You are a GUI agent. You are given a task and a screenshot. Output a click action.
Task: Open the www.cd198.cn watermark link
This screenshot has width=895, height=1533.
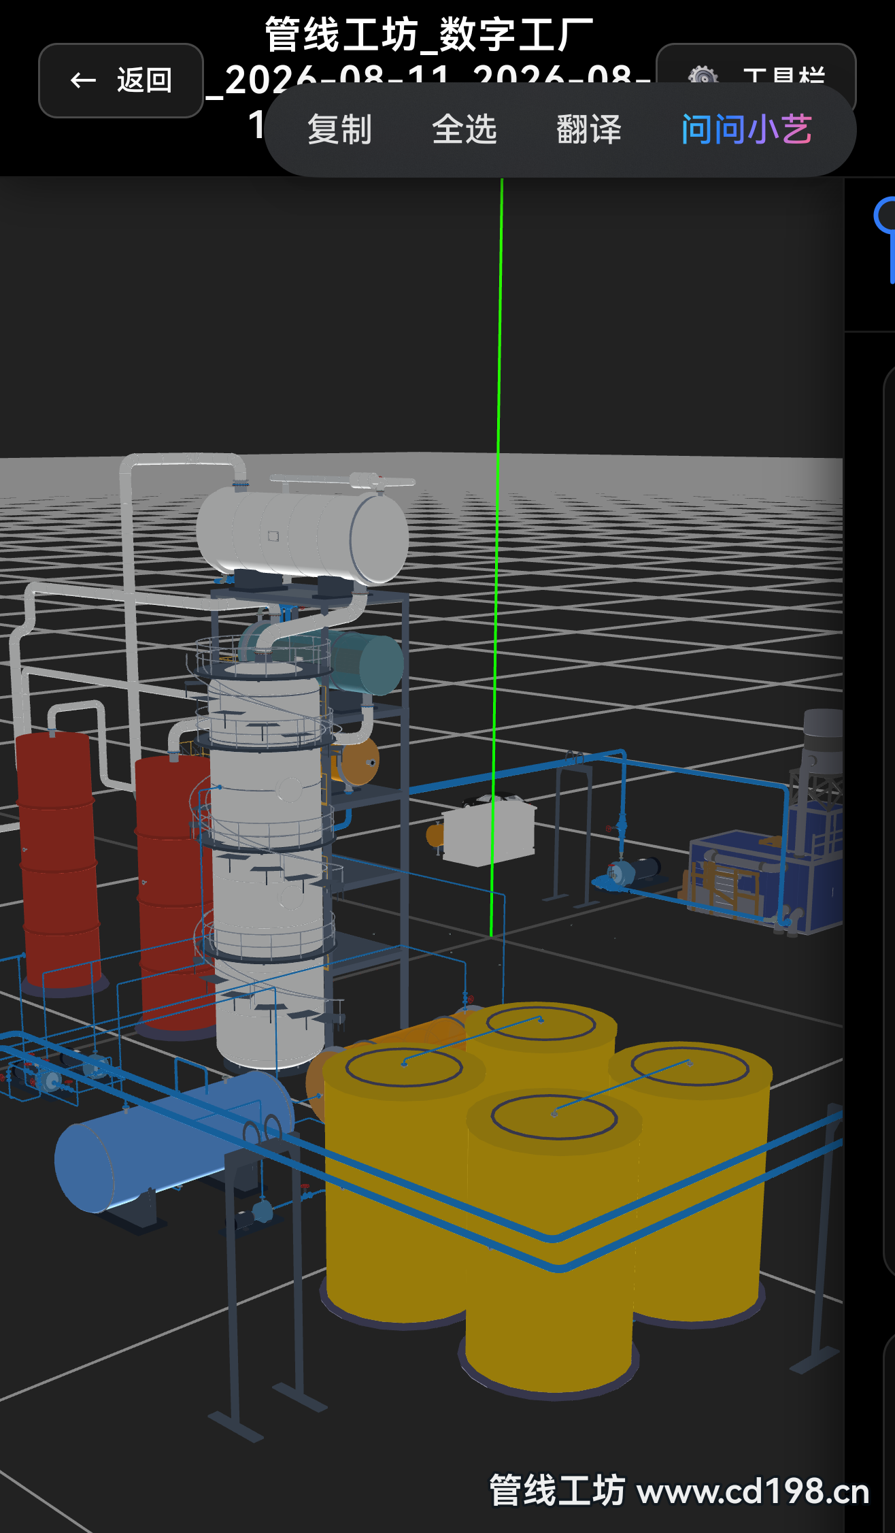[x=753, y=1491]
